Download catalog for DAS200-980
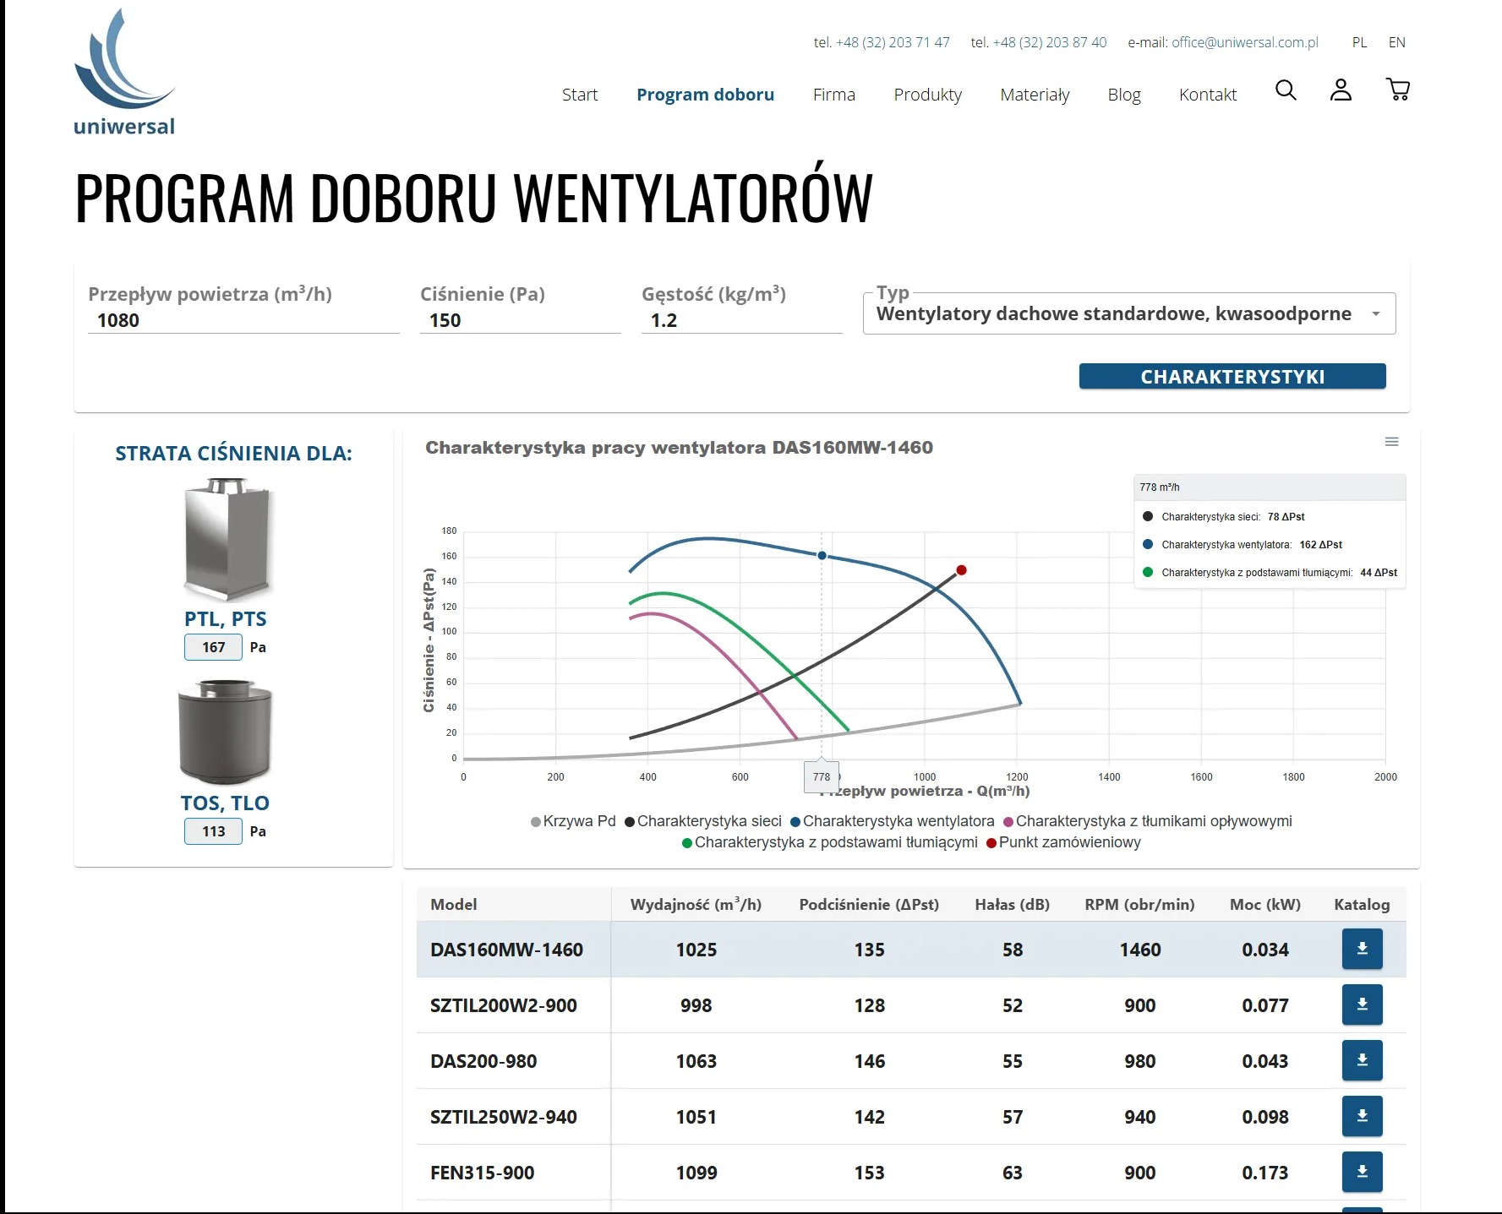The image size is (1502, 1214). click(1362, 1060)
